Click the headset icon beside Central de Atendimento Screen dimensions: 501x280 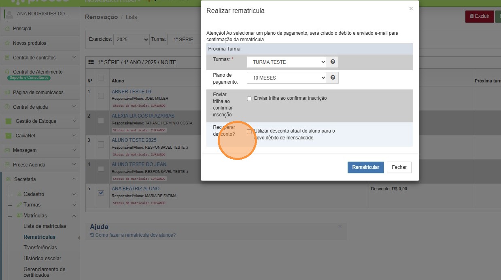point(8,72)
